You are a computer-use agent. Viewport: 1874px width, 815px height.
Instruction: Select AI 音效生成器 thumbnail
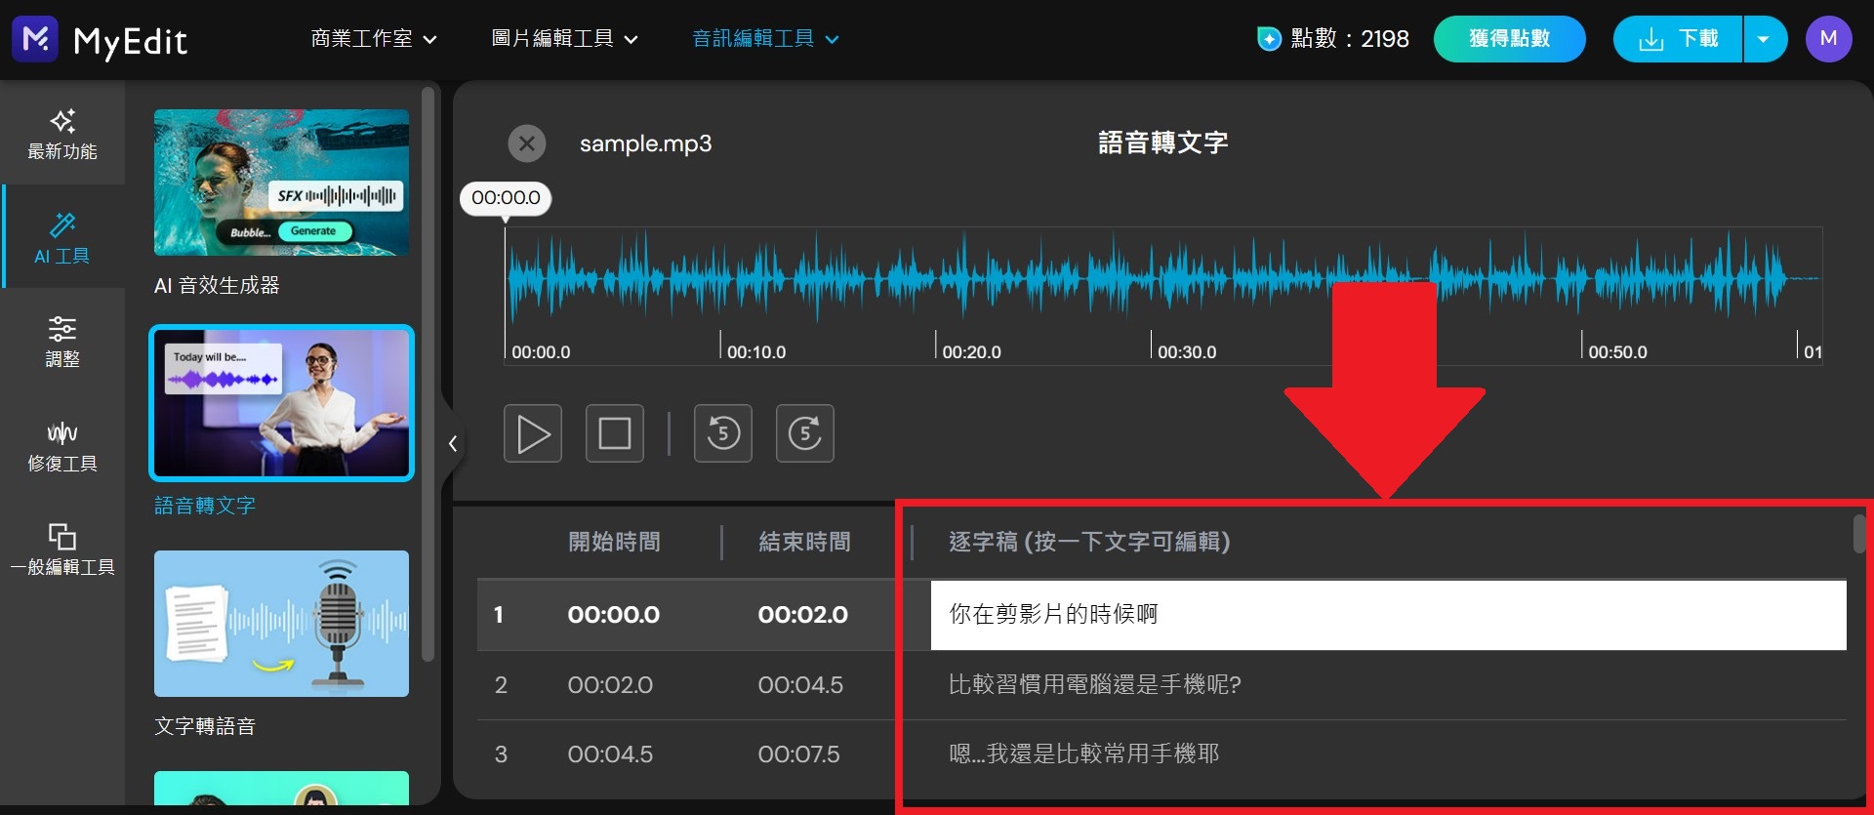281,183
